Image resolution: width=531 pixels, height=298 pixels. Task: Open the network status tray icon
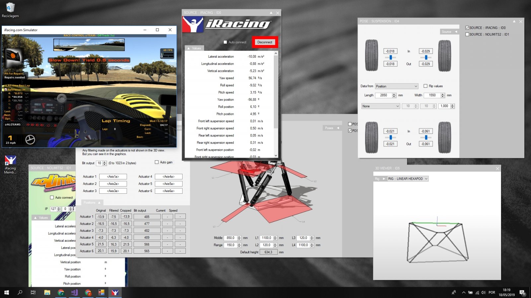477,292
